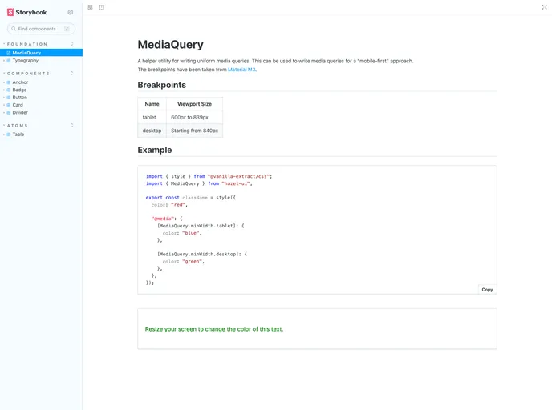Image resolution: width=552 pixels, height=410 pixels.
Task: Click the Table component icon
Action: click(x=9, y=135)
